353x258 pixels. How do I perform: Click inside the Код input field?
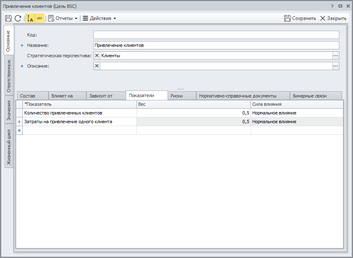[x=216, y=35]
